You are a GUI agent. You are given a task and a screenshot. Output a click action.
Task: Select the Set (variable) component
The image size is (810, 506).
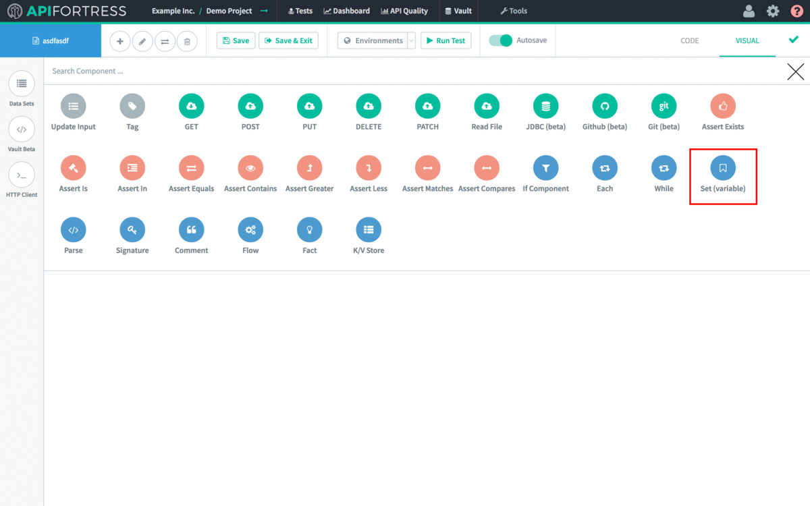(723, 167)
